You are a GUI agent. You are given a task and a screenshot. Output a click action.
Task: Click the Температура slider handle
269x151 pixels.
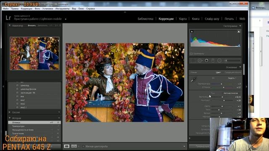point(222,84)
